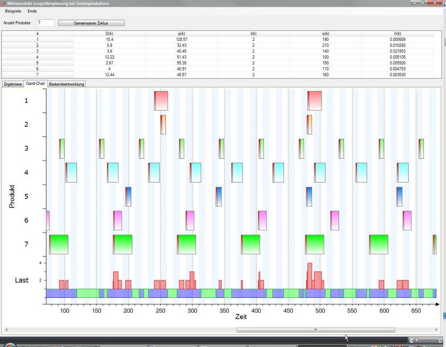Image resolution: width=446 pixels, height=347 pixels.
Task: Click the first red Product 1 Gantt bar
Action: pyautogui.click(x=161, y=101)
